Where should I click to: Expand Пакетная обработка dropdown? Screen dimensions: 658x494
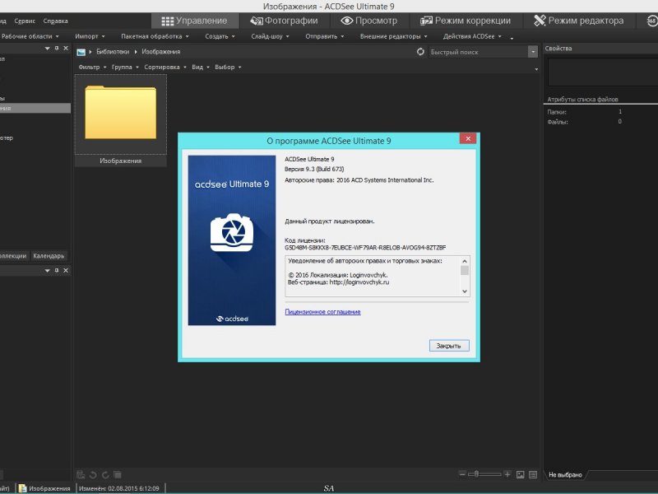click(x=155, y=36)
